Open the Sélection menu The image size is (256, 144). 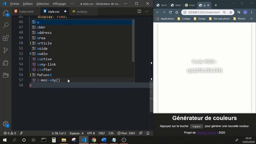coord(43,4)
